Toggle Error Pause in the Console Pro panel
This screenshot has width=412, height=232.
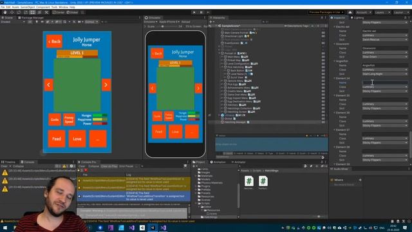pos(126,166)
